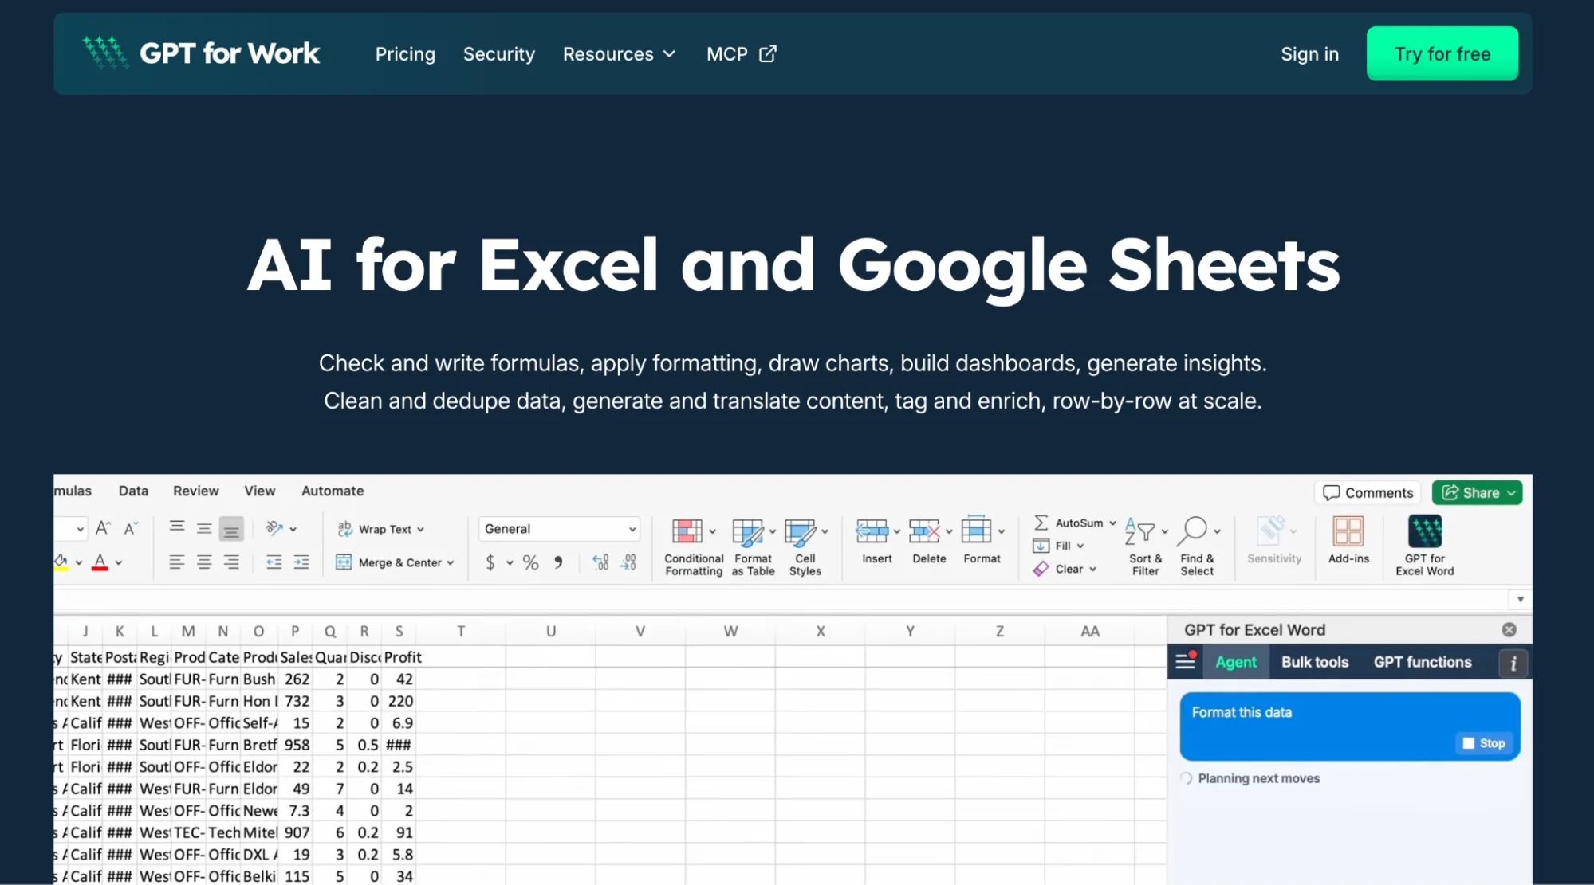
Task: Toggle Center alignment in ribbon
Action: (x=204, y=562)
